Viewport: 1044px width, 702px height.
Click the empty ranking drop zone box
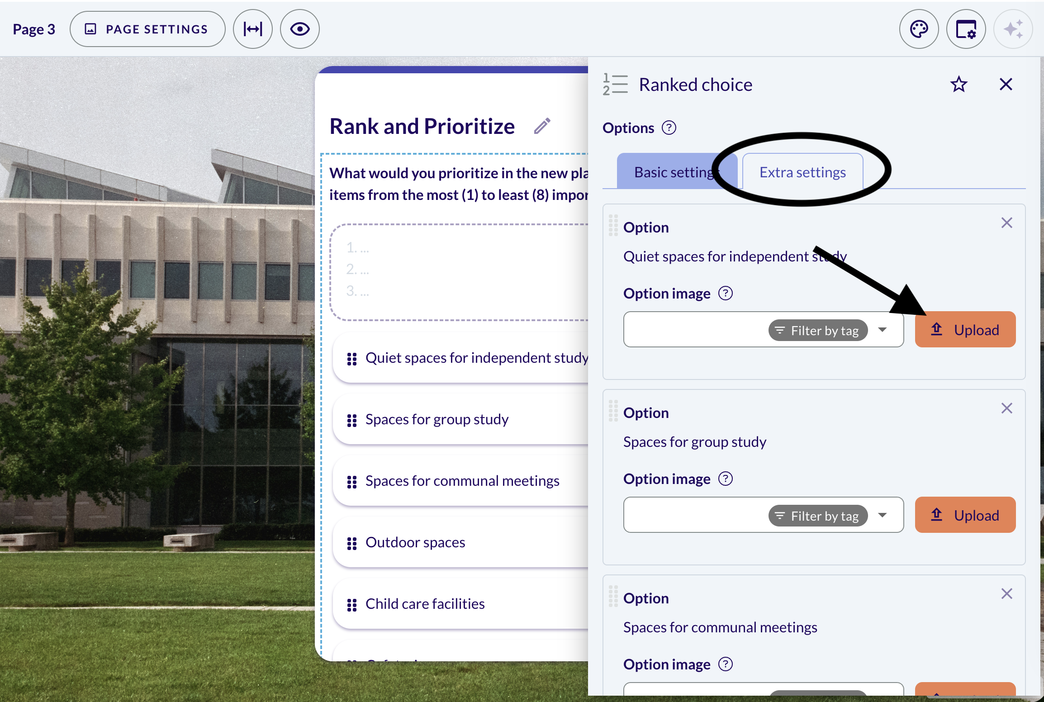[x=459, y=272]
